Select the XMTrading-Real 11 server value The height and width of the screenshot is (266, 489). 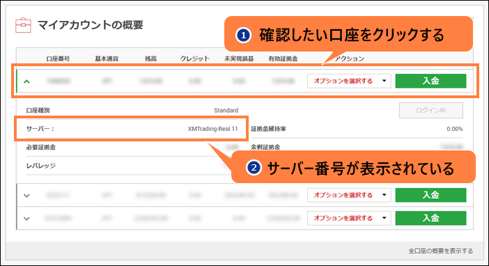coord(212,129)
